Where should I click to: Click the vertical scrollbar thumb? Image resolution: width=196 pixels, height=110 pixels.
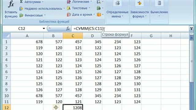[191, 61]
